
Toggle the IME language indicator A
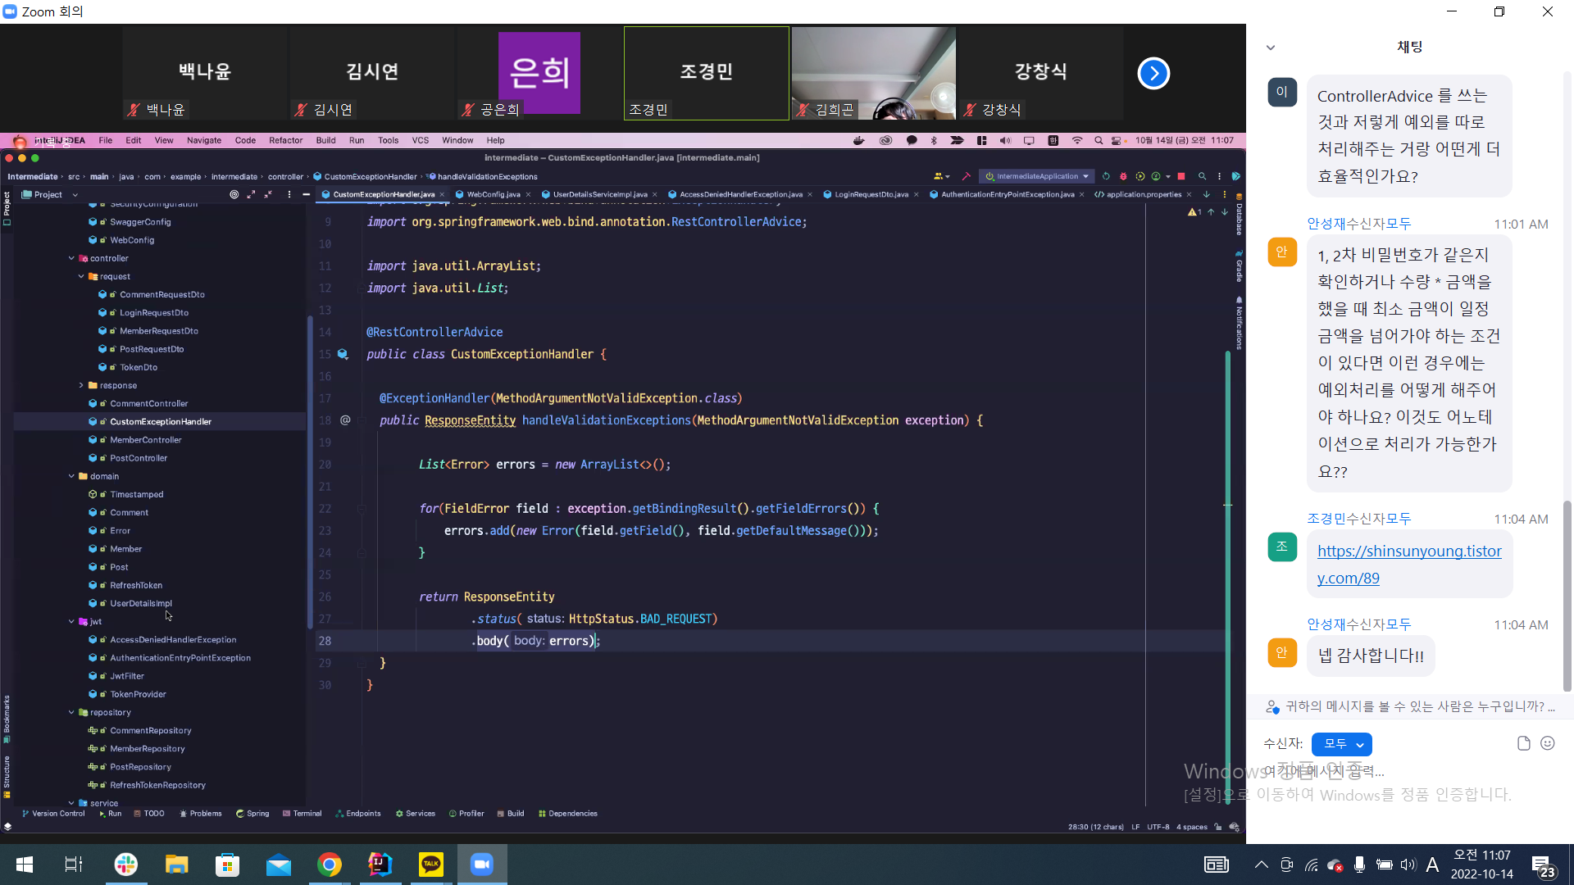1432,865
